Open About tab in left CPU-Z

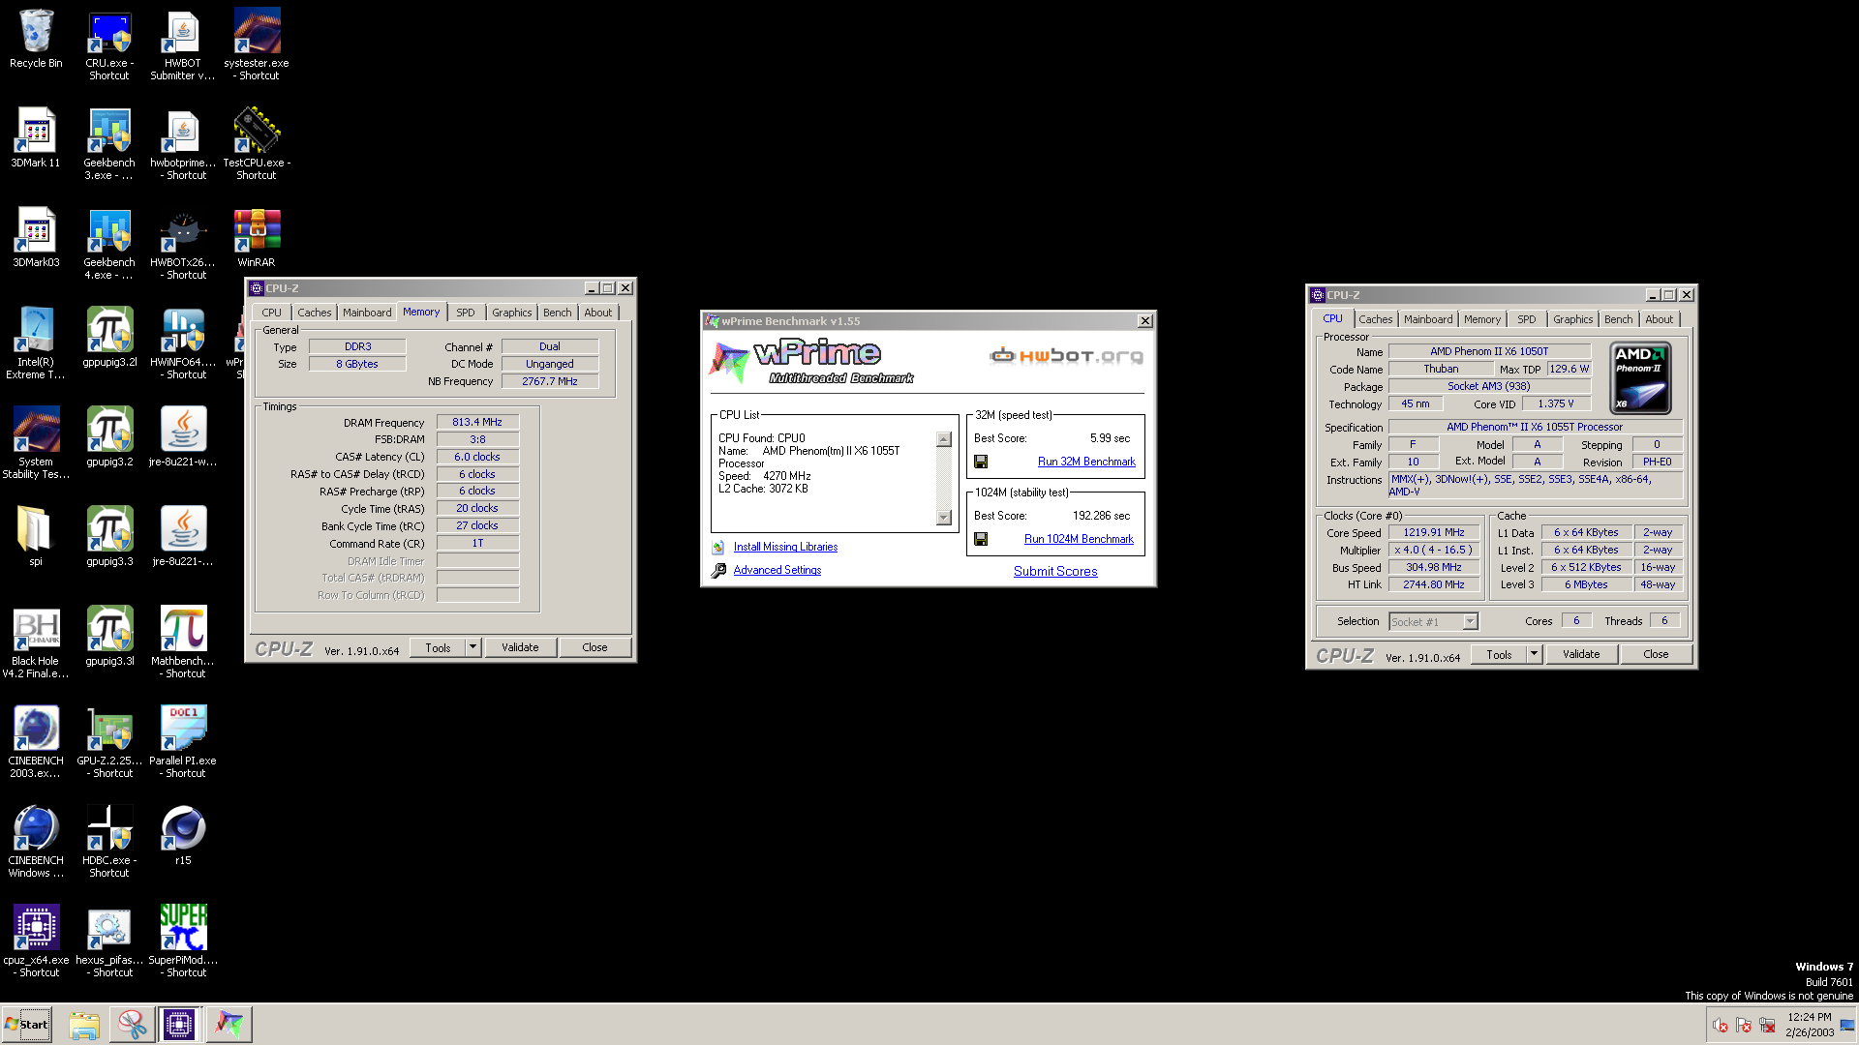pyautogui.click(x=598, y=313)
